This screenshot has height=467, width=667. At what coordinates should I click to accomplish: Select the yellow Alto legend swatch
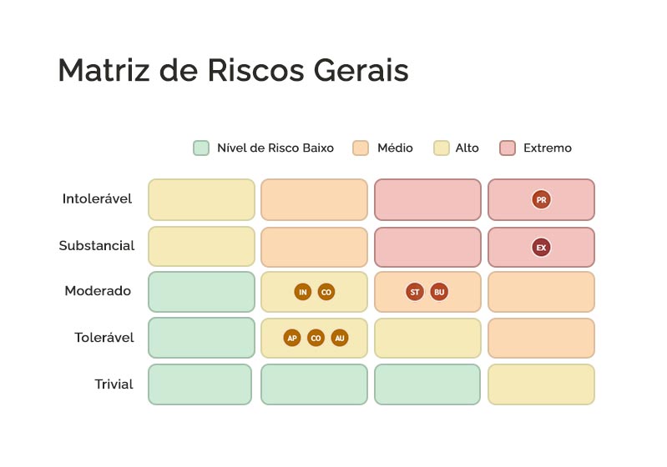(442, 148)
